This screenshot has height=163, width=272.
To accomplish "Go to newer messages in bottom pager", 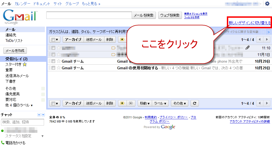I will pyautogui.click(x=260, y=103).
